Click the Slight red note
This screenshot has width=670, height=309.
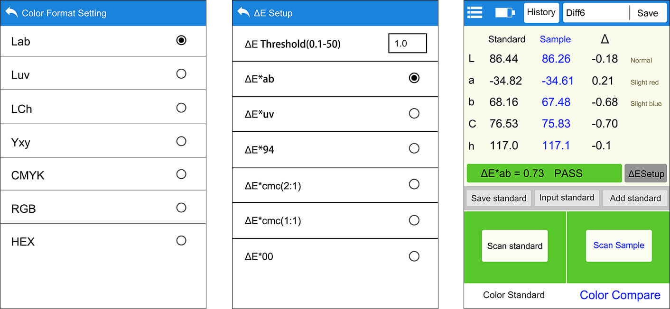tap(644, 82)
